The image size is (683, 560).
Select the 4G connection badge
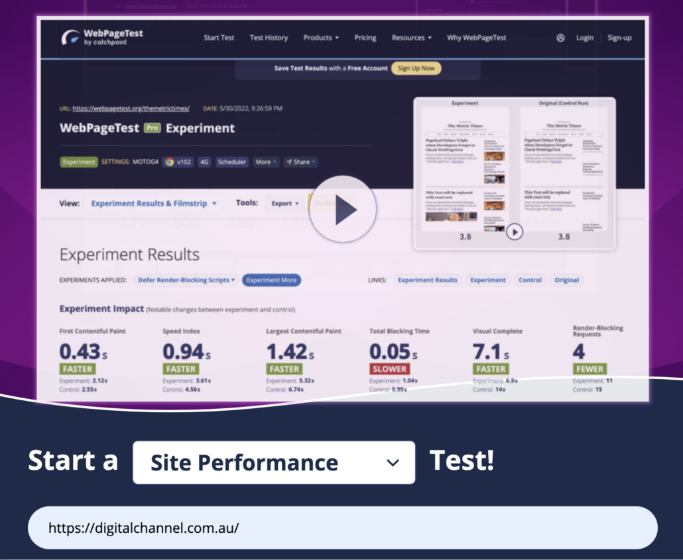tap(204, 162)
